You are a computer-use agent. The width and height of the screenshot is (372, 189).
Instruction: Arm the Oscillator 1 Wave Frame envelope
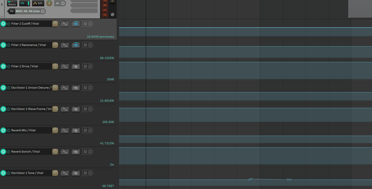(x=3, y=109)
